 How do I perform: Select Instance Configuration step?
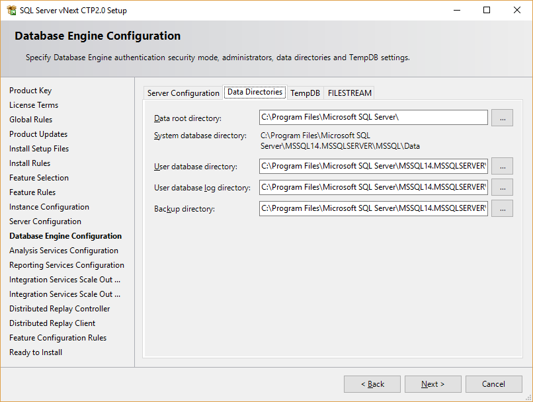(50, 207)
